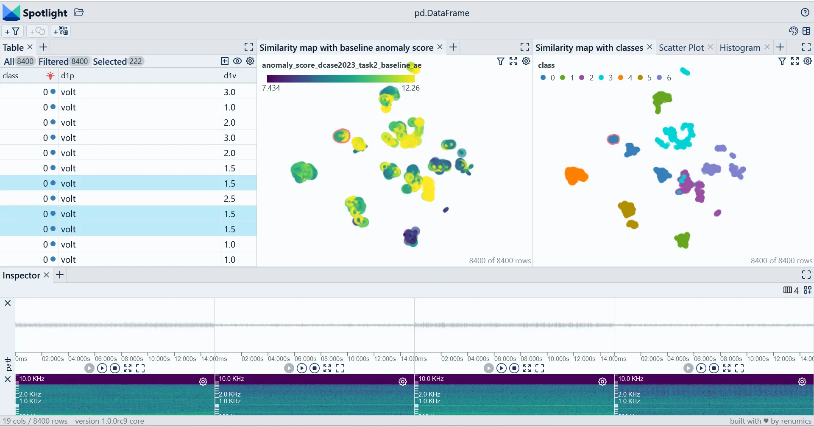Viewport: 814px width, 427px height.
Task: Click the anomaly score color gradient bar
Action: [x=341, y=78]
